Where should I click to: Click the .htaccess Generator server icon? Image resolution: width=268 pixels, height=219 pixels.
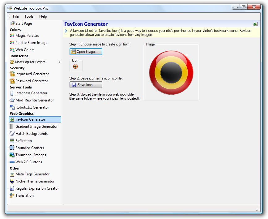click(12, 93)
